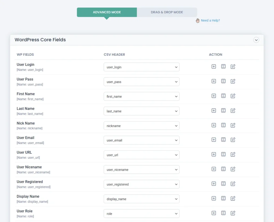This screenshot has width=274, height=222.
Task: Click the edit pencil icon for First Name
Action: [233, 96]
